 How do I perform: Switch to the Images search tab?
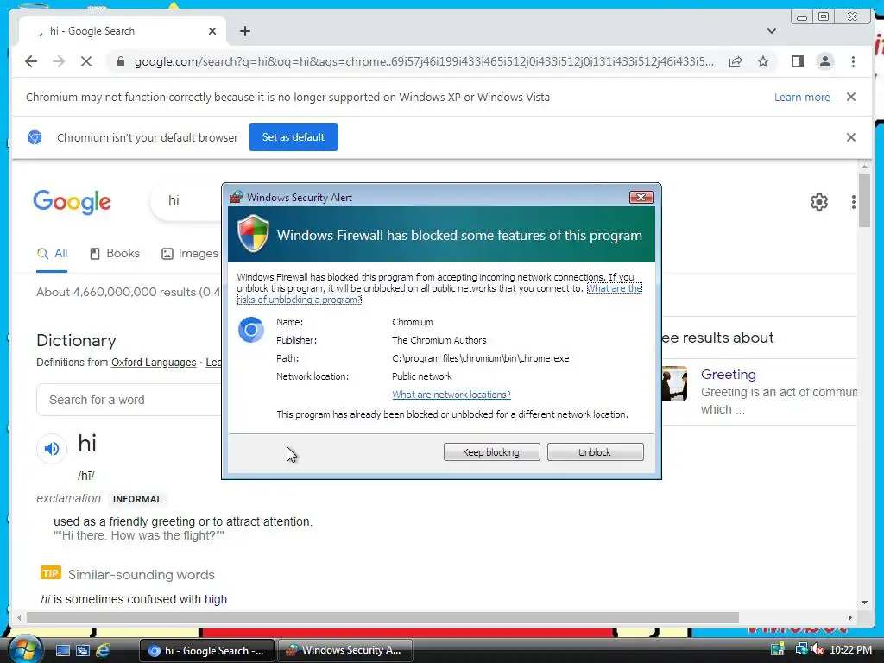pos(190,254)
